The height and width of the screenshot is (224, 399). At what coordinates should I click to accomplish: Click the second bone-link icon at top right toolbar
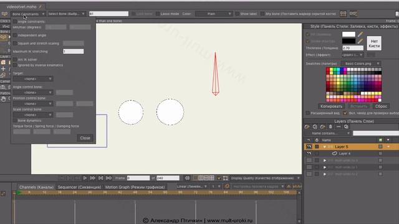pos(353,14)
